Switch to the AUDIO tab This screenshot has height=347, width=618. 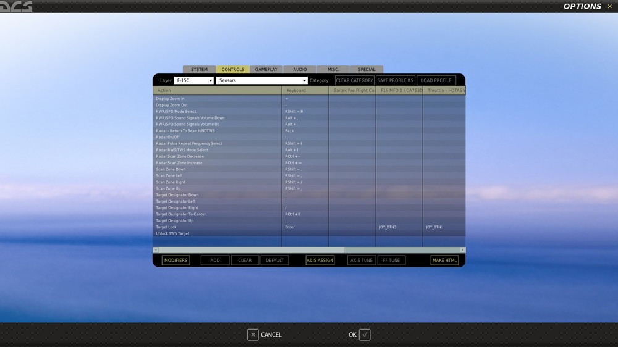pos(300,69)
